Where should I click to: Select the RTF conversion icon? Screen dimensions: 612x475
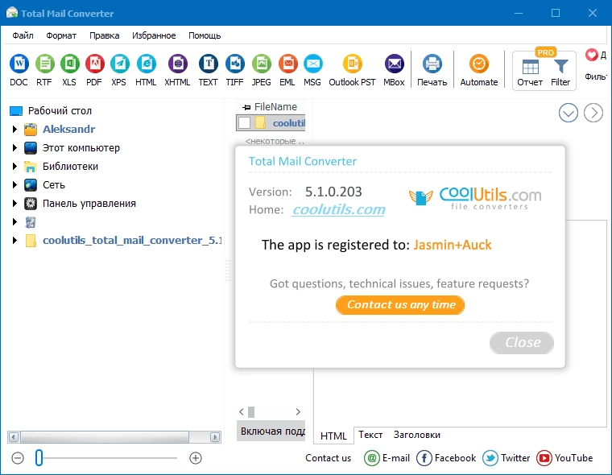44,64
